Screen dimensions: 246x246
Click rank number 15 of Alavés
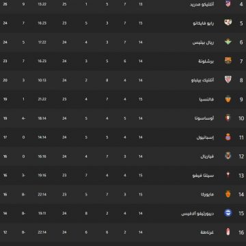241,213
